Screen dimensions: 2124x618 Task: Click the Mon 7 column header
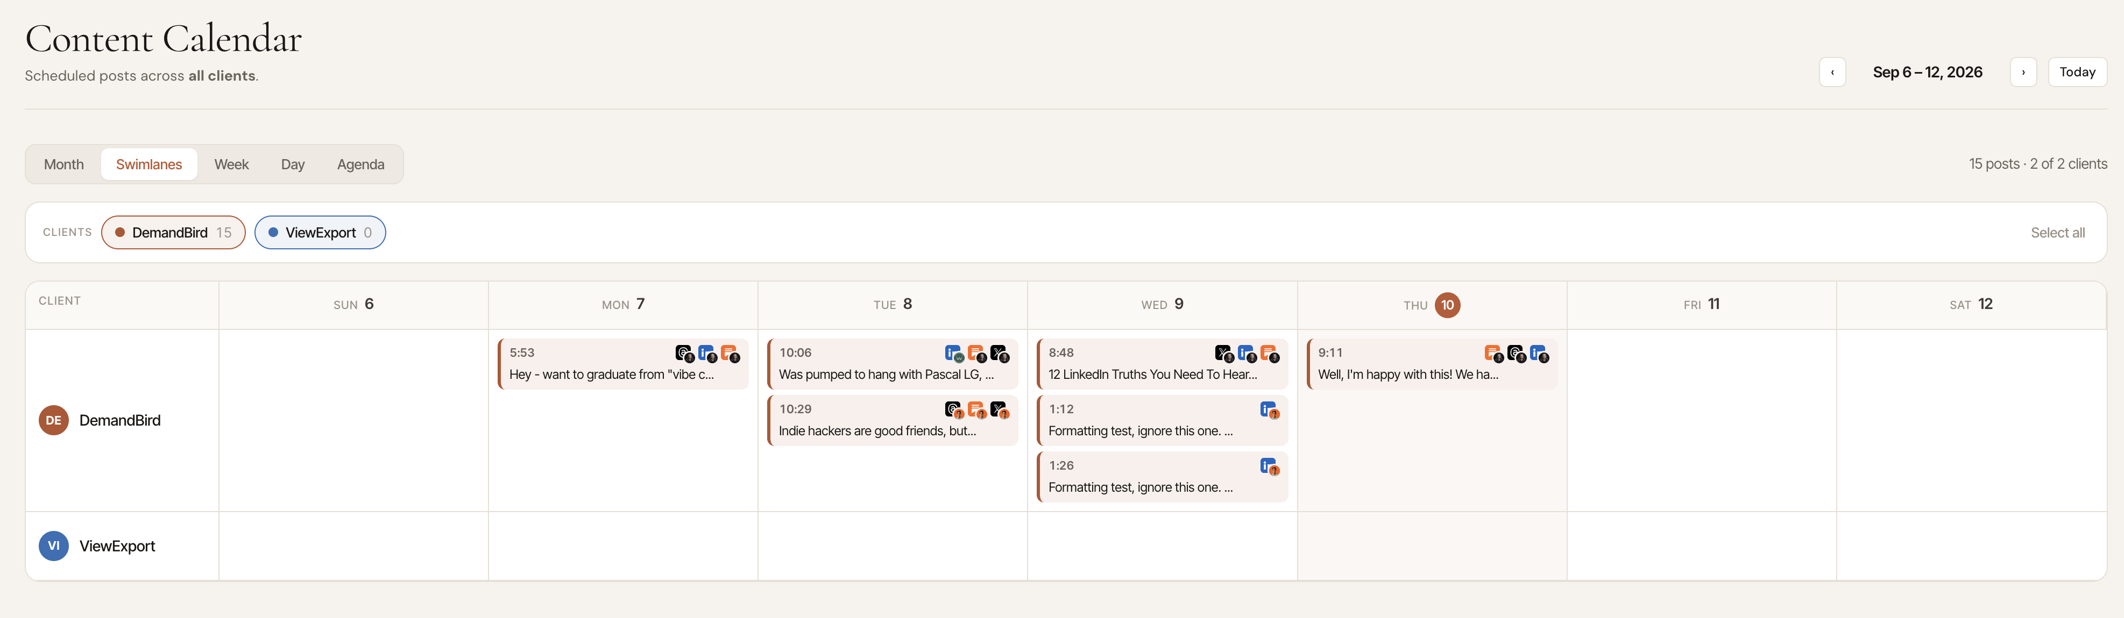point(624,304)
